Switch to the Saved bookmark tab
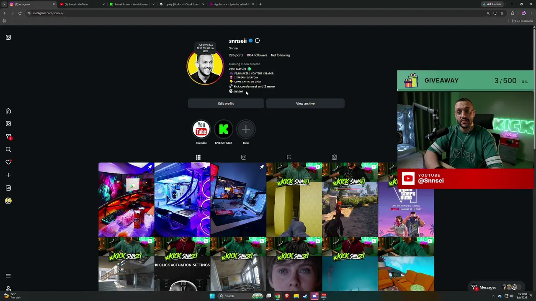Screen dimensions: 536x301 (289, 157)
